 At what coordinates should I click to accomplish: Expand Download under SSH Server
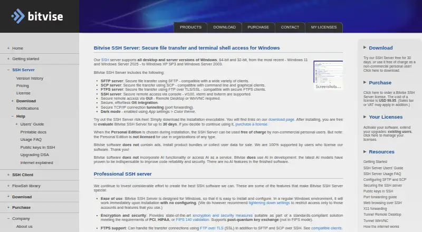[12, 101]
